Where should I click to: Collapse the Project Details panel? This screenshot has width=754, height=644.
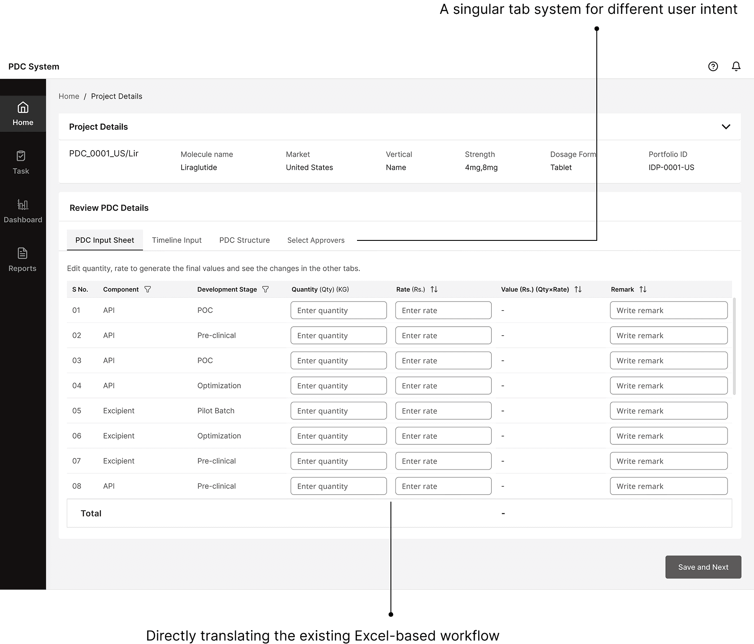click(726, 127)
